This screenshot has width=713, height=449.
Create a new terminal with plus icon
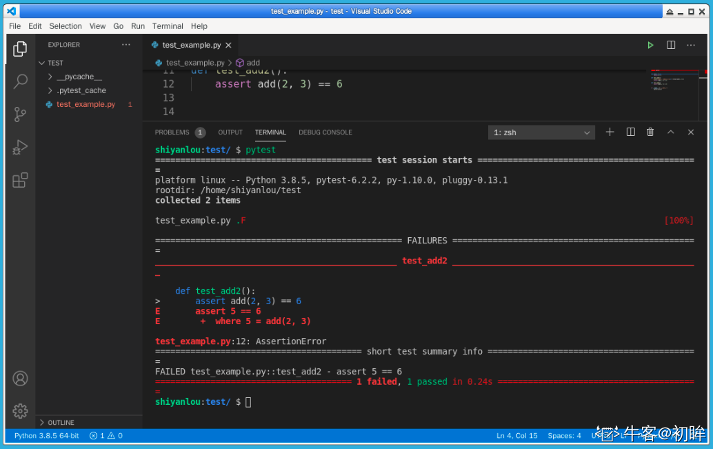[610, 132]
